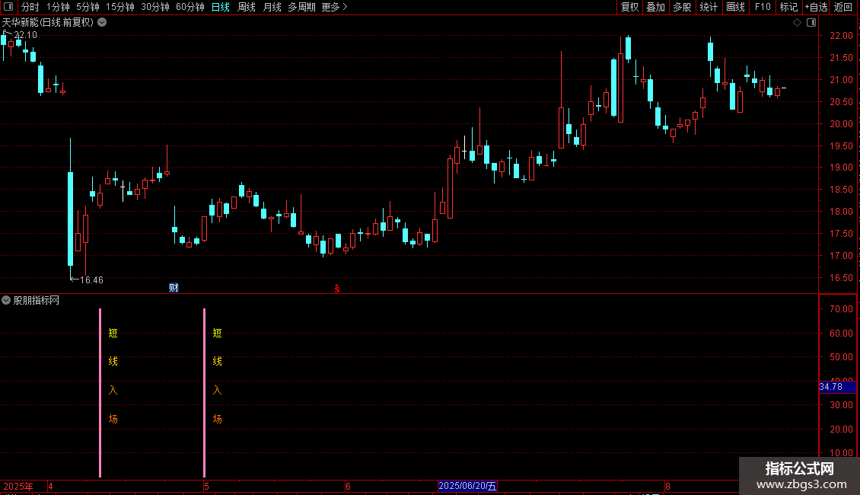The height and width of the screenshot is (495, 860).
Task: Click the 20.00 price axis label
Action: pyautogui.click(x=841, y=124)
